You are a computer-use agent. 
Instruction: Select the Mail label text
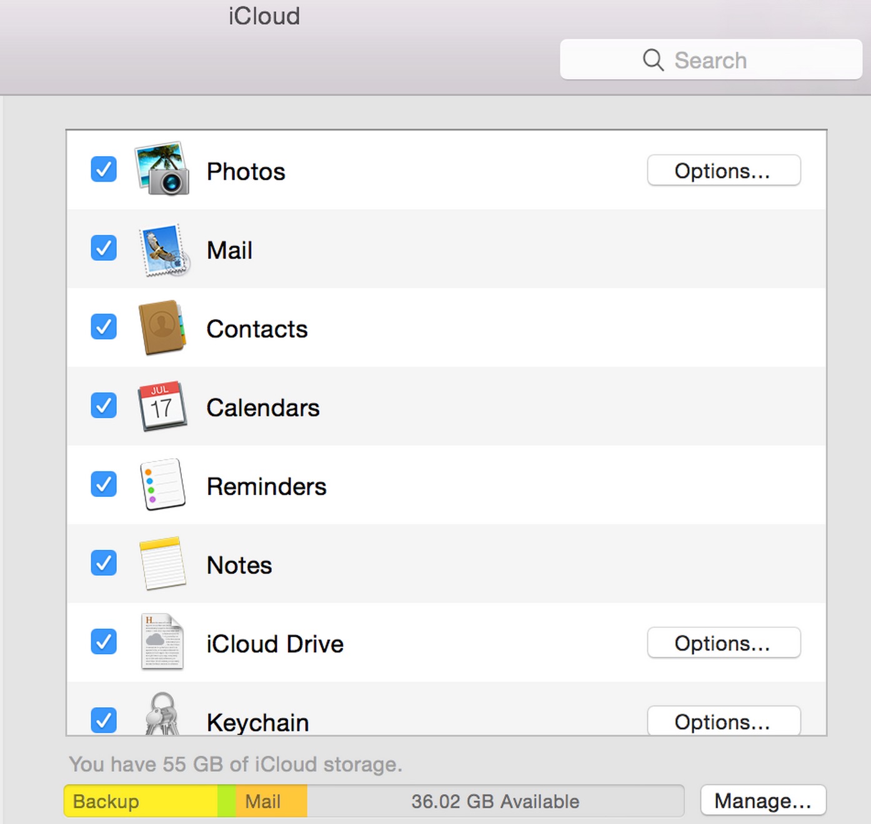click(229, 250)
